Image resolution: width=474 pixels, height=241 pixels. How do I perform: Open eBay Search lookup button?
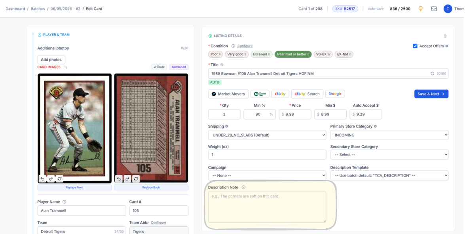(307, 94)
